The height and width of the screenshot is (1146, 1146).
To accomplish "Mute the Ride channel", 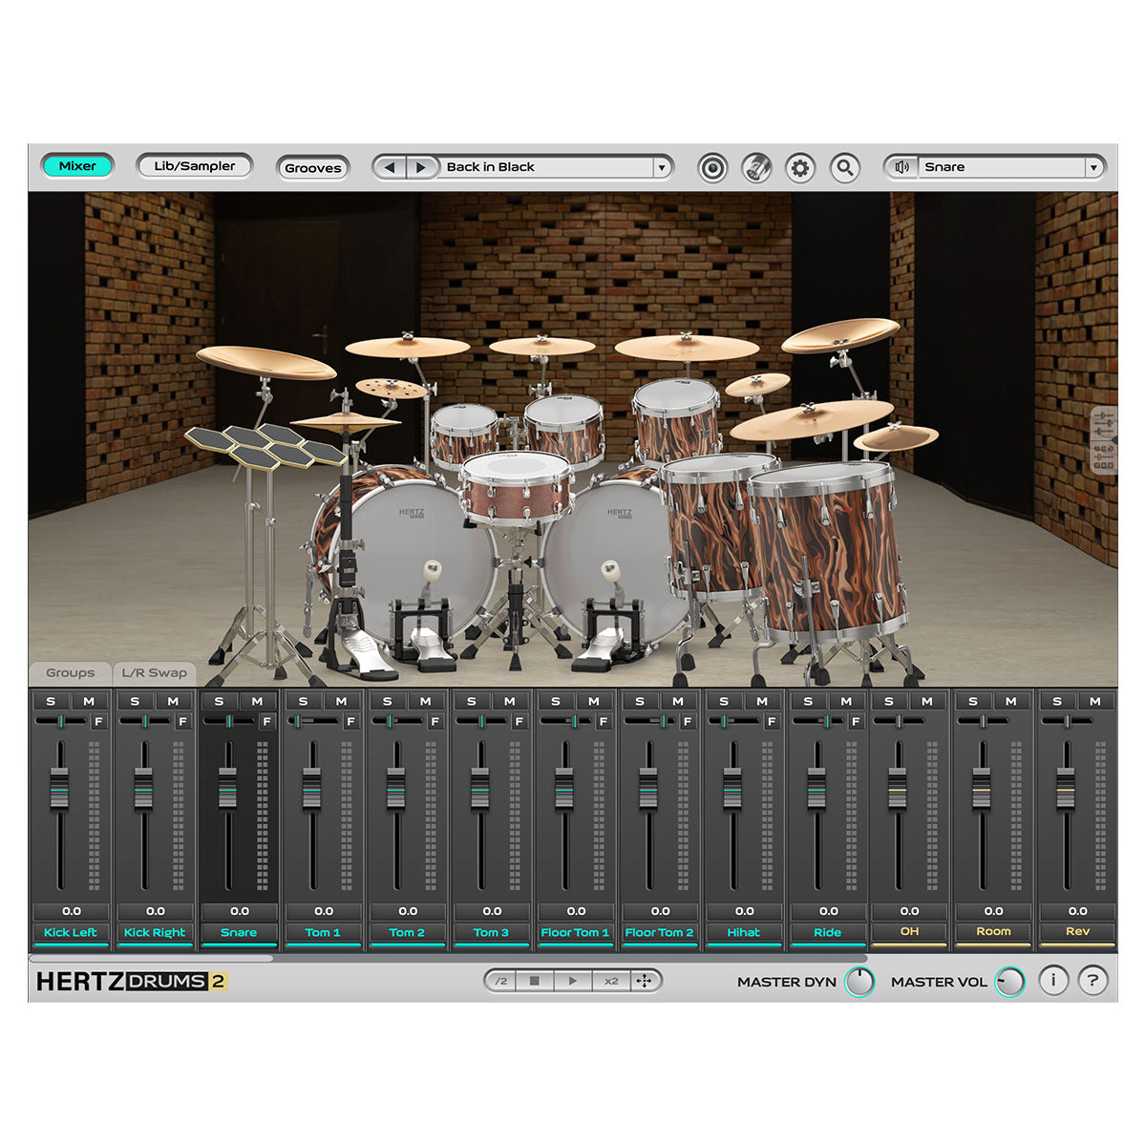I will tap(845, 701).
